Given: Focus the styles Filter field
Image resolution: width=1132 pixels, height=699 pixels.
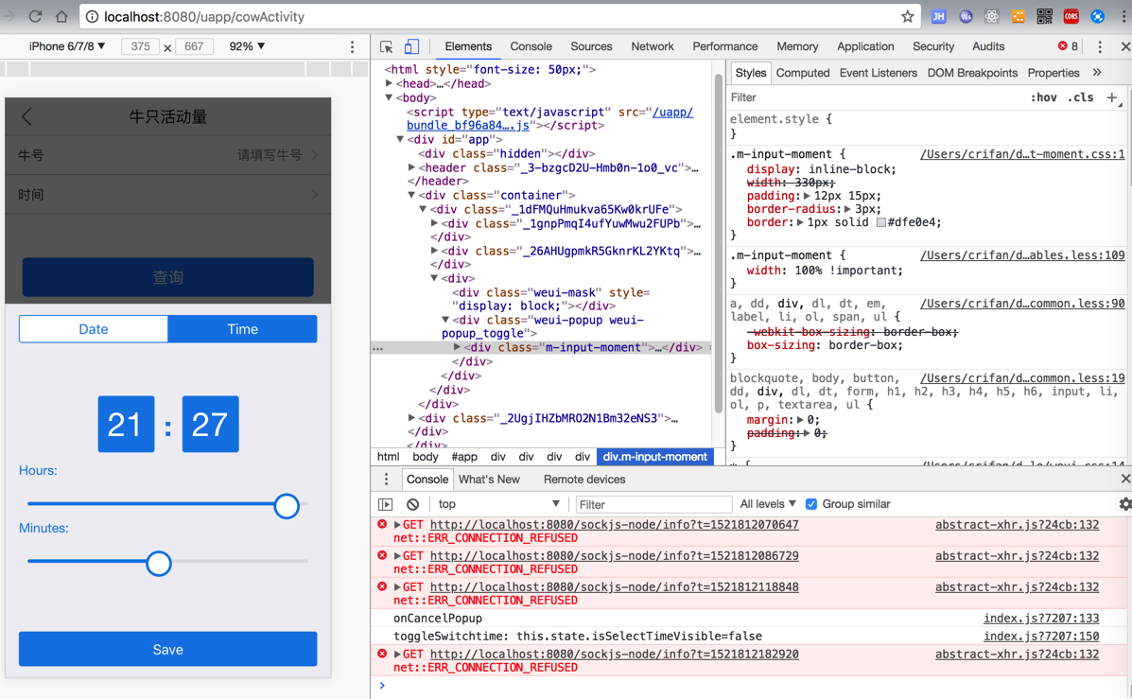Looking at the screenshot, I should click(874, 97).
